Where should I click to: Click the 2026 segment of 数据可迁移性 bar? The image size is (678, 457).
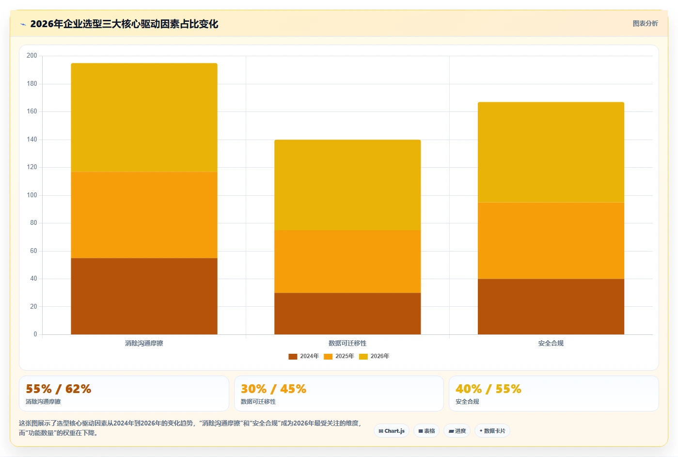click(x=347, y=185)
